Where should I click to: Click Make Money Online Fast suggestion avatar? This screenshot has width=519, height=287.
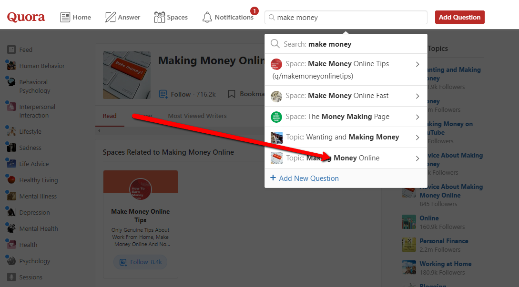[276, 96]
